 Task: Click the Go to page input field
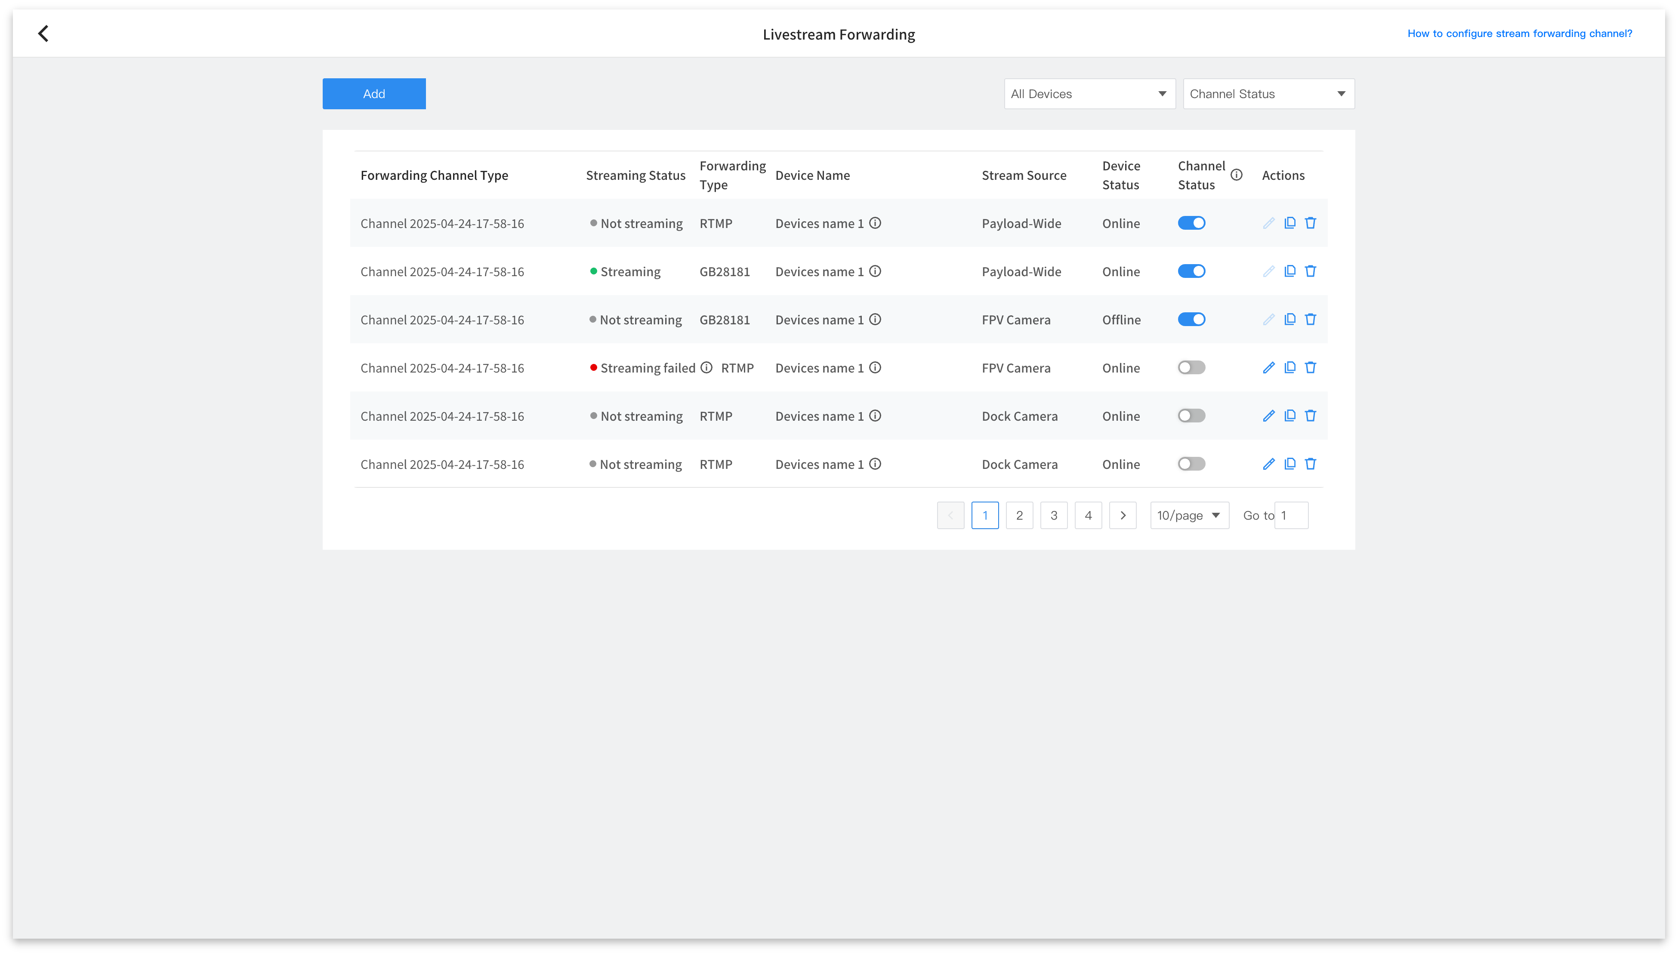tap(1290, 515)
